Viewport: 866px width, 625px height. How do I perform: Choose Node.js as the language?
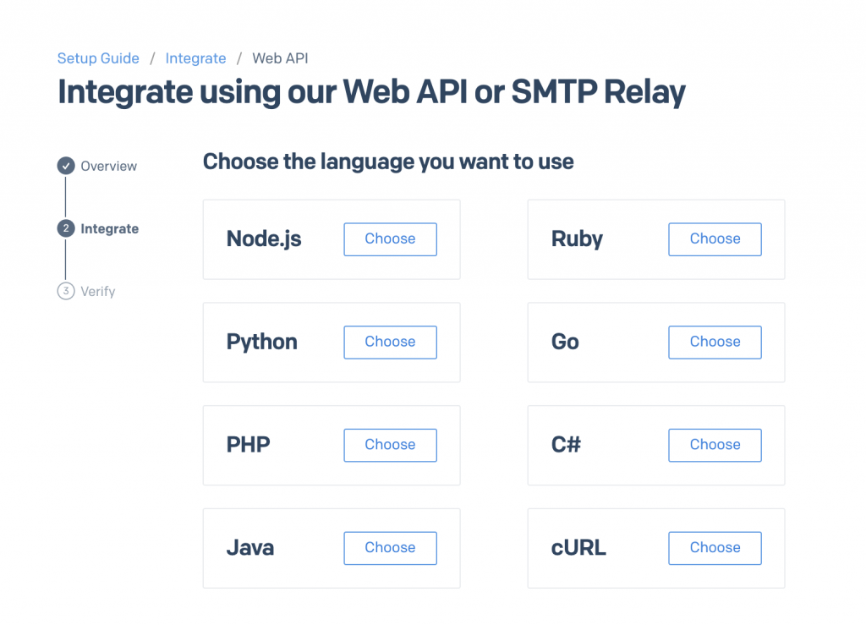click(390, 239)
